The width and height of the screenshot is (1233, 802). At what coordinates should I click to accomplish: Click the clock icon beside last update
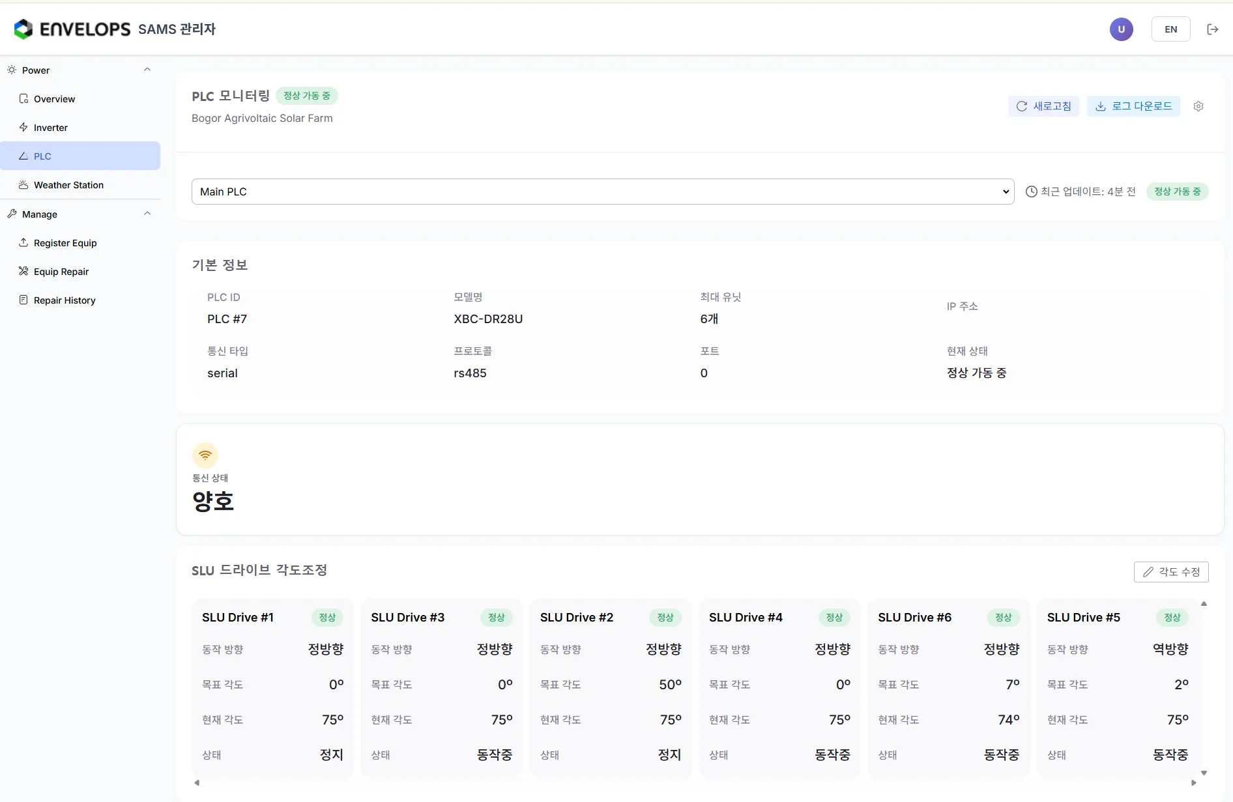pos(1031,192)
